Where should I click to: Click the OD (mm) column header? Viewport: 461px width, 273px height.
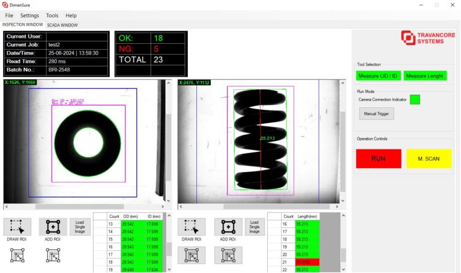click(x=133, y=216)
